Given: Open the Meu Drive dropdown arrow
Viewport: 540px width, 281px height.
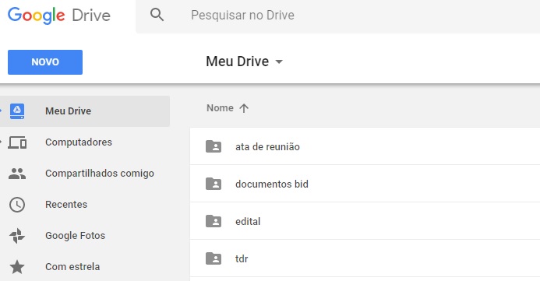Looking at the screenshot, I should click(x=279, y=62).
